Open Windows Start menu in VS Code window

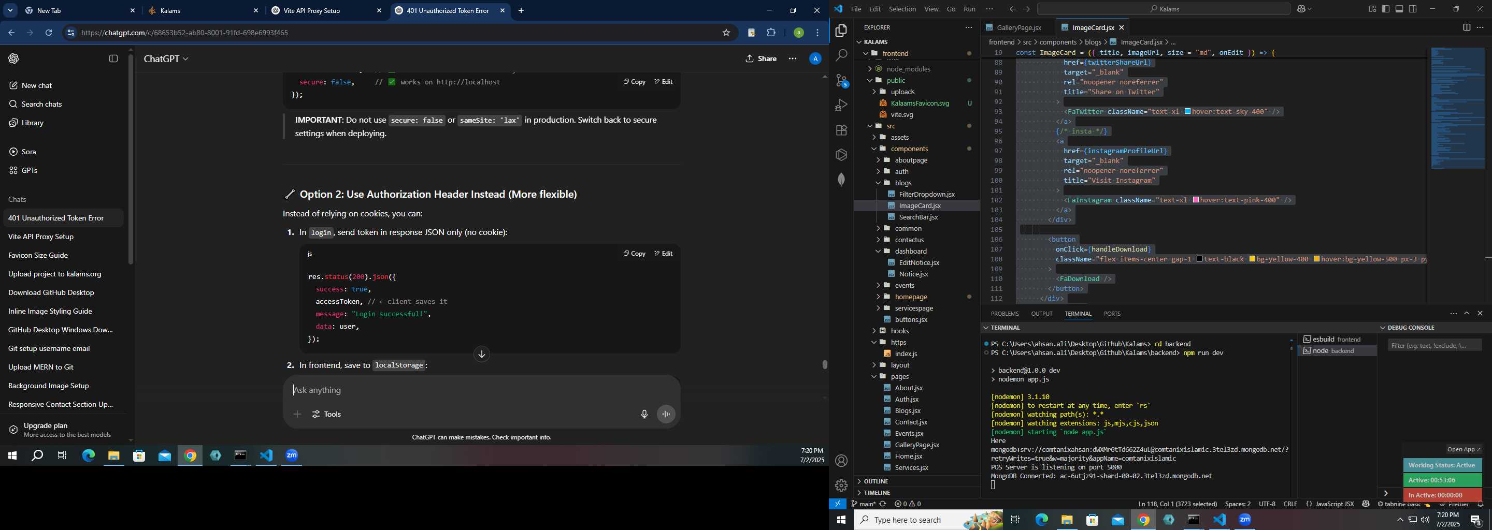[841, 520]
